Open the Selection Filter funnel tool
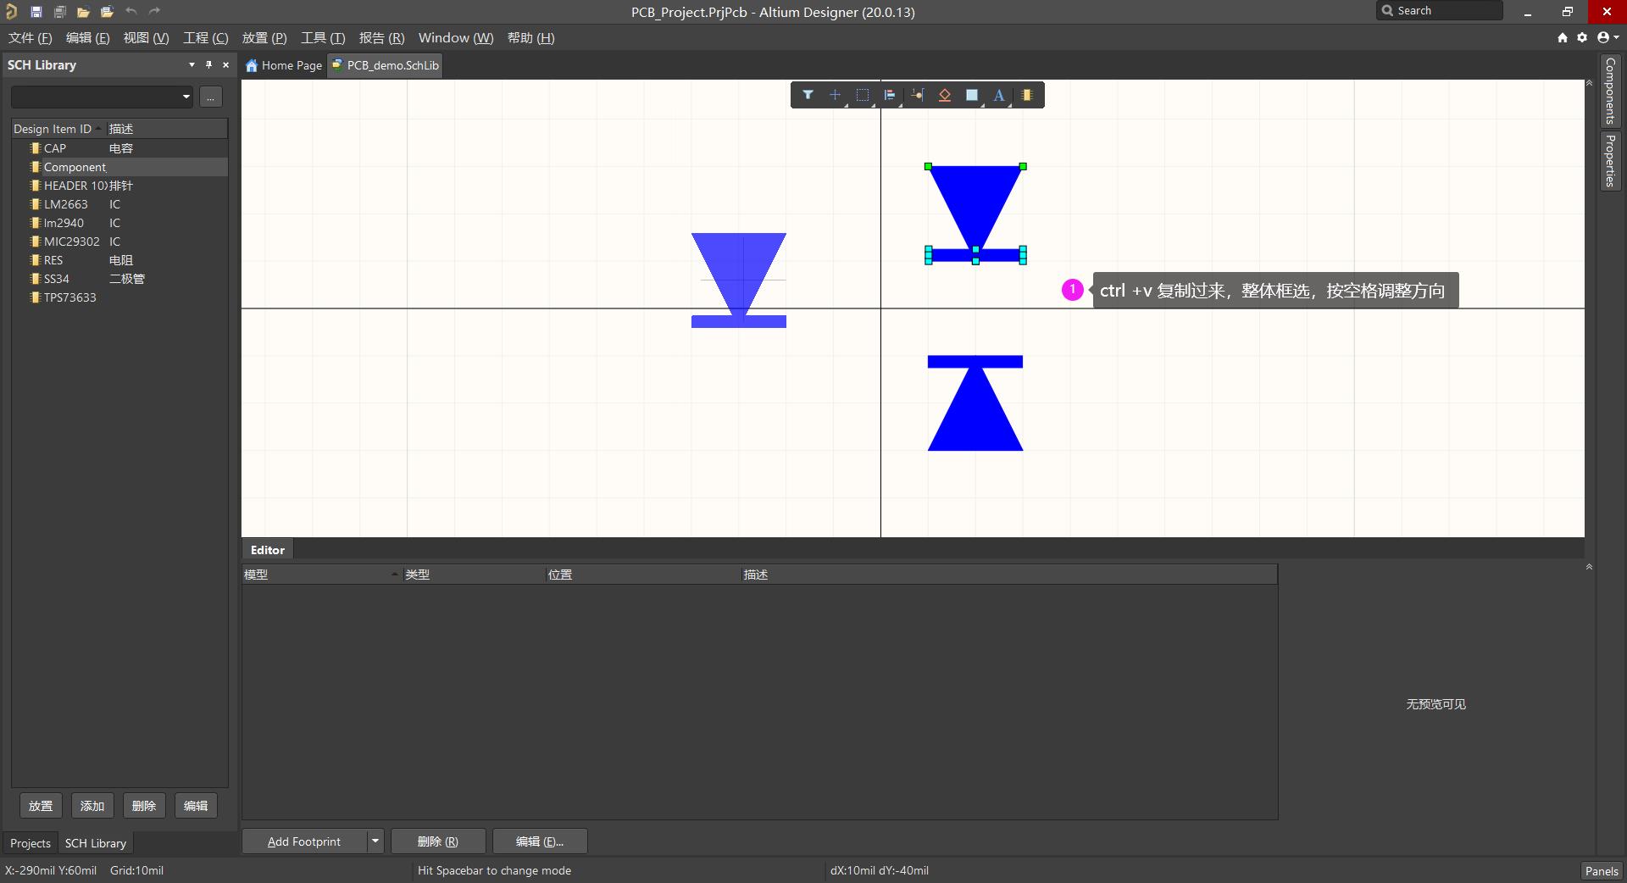Viewport: 1627px width, 883px height. click(808, 95)
